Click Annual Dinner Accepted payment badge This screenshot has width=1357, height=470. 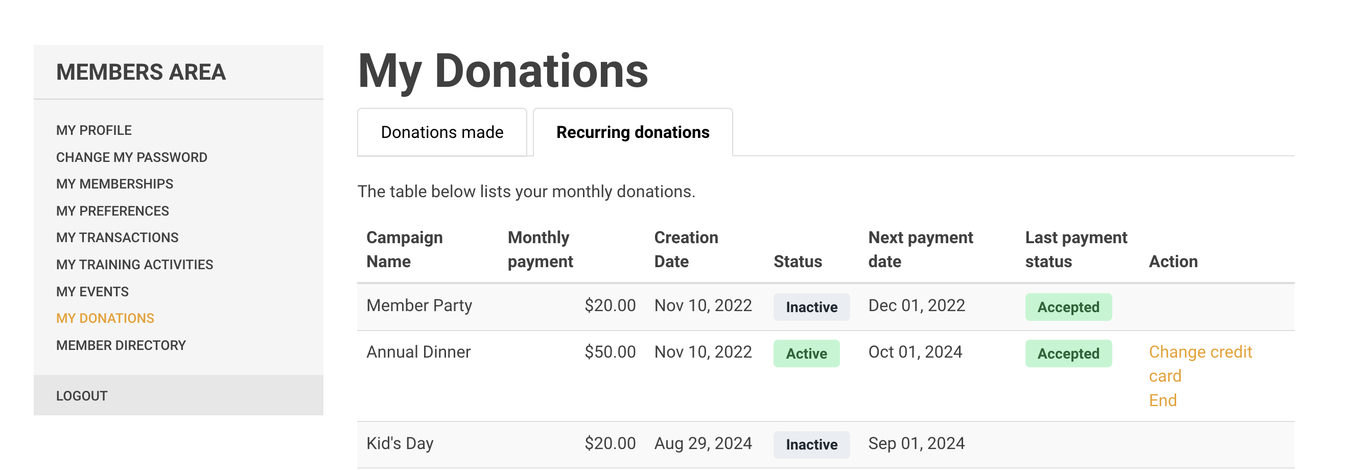pyautogui.click(x=1068, y=354)
